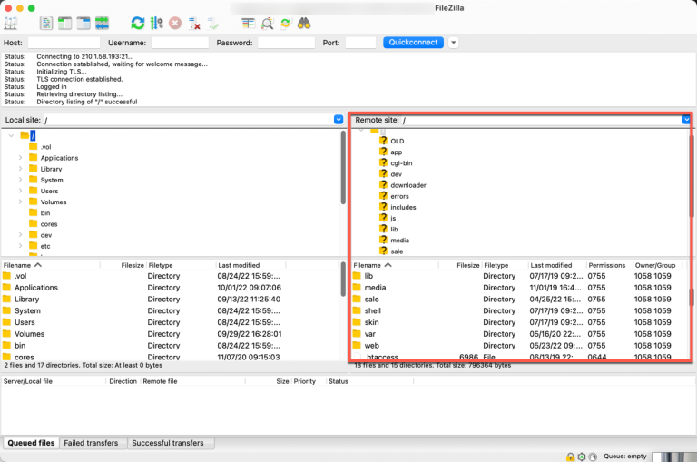Click the Password input field
The width and height of the screenshot is (697, 462).
[x=286, y=43]
